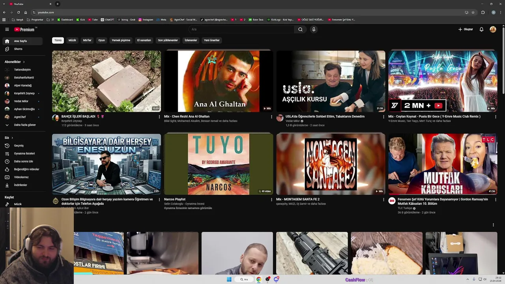Open the account avatar menu
505x284 pixels.
pyautogui.click(x=493, y=29)
